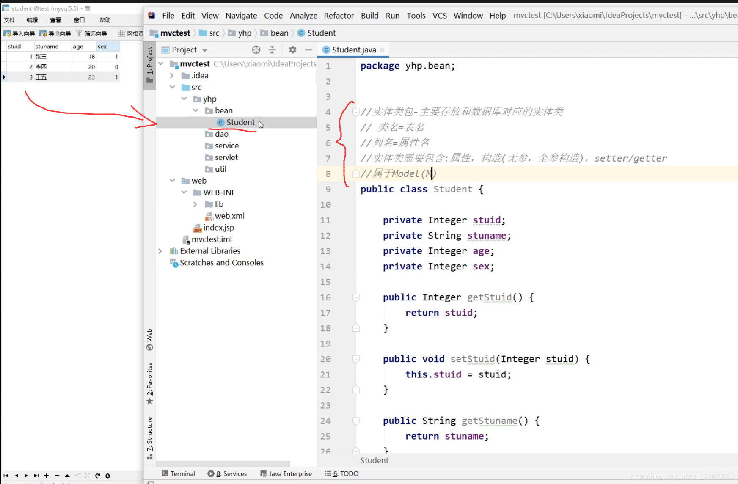
Task: Click the fold-end marker at line 18
Action: tap(356, 328)
